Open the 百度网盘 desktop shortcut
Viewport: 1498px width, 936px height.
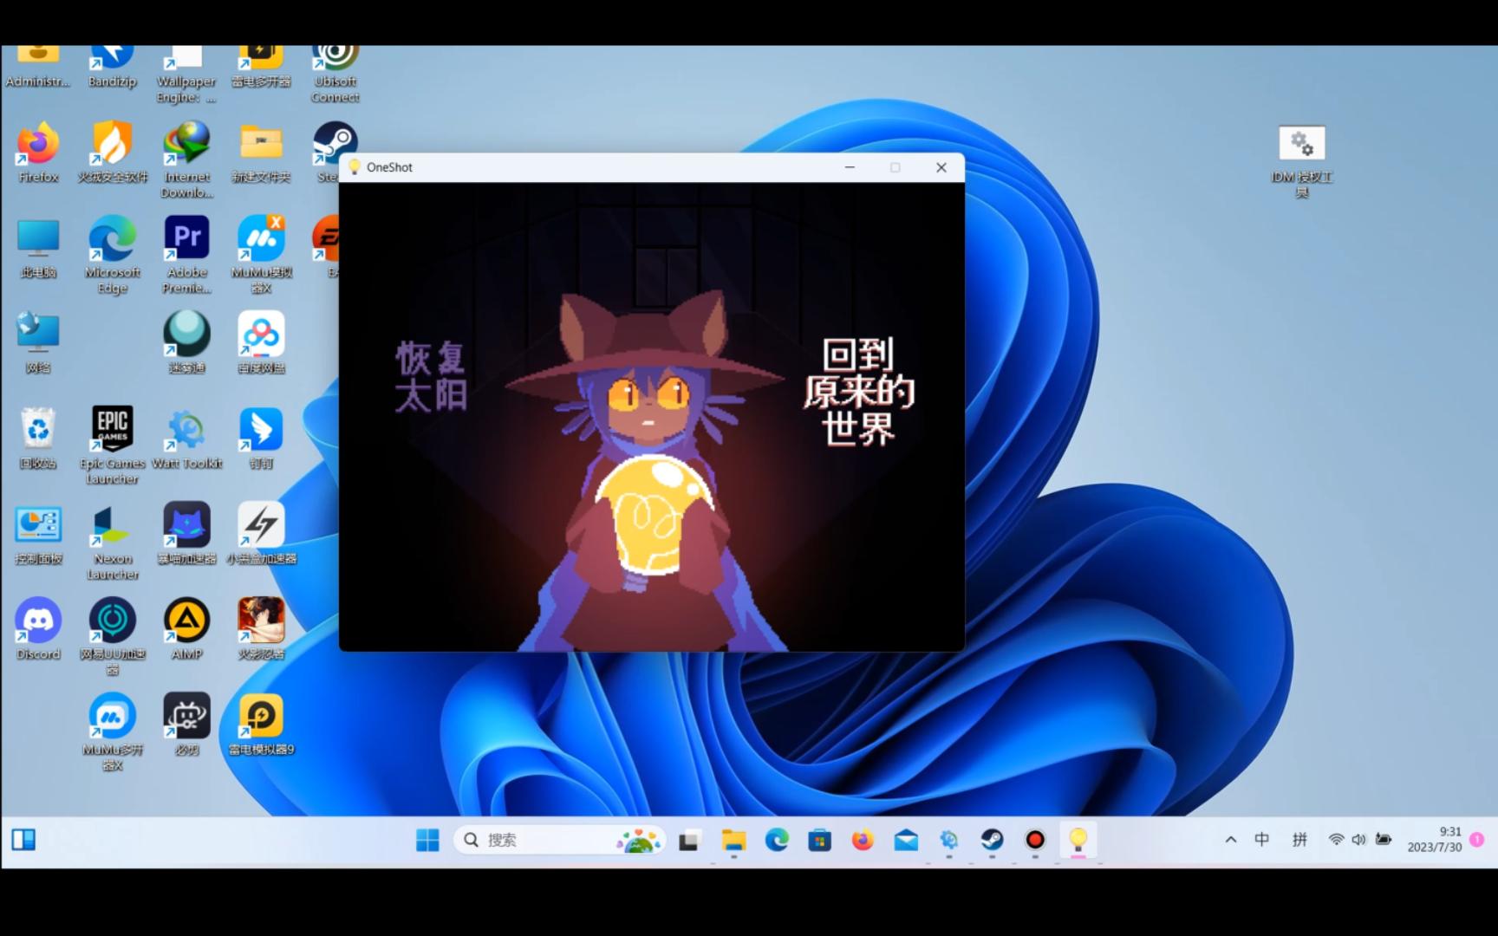coord(261,343)
